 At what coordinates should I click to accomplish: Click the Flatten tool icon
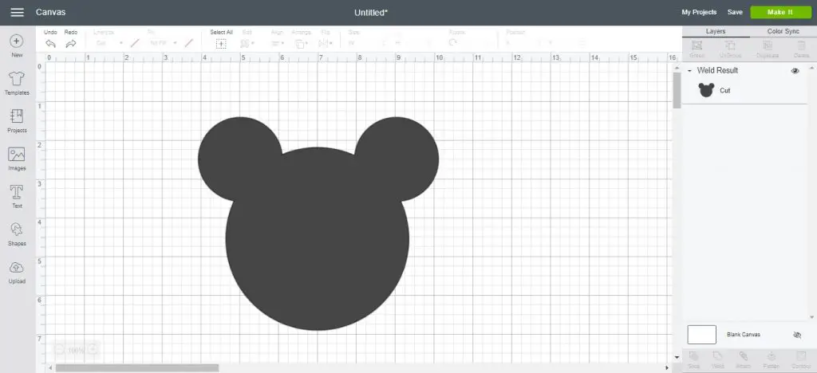click(x=772, y=356)
